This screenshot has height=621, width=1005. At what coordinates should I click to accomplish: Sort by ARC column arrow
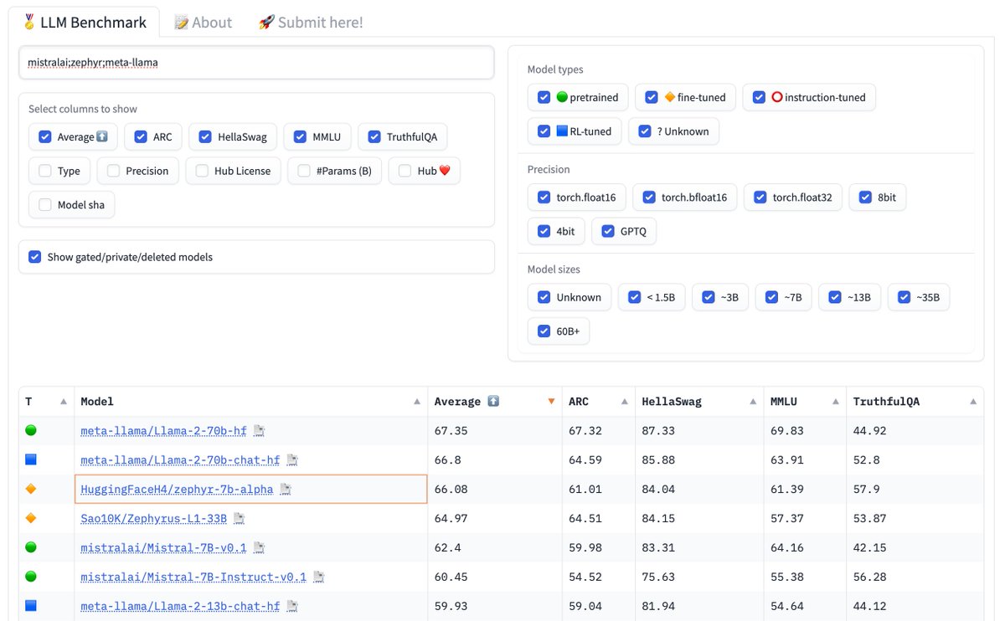(x=624, y=403)
